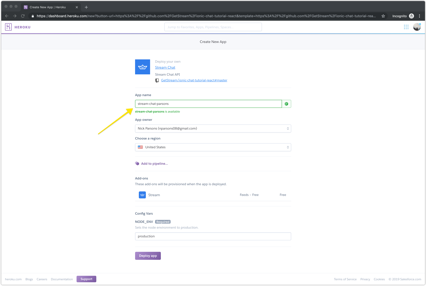Screen dimensions: 426x286
Task: Click the Deploy app button
Action: [148, 256]
